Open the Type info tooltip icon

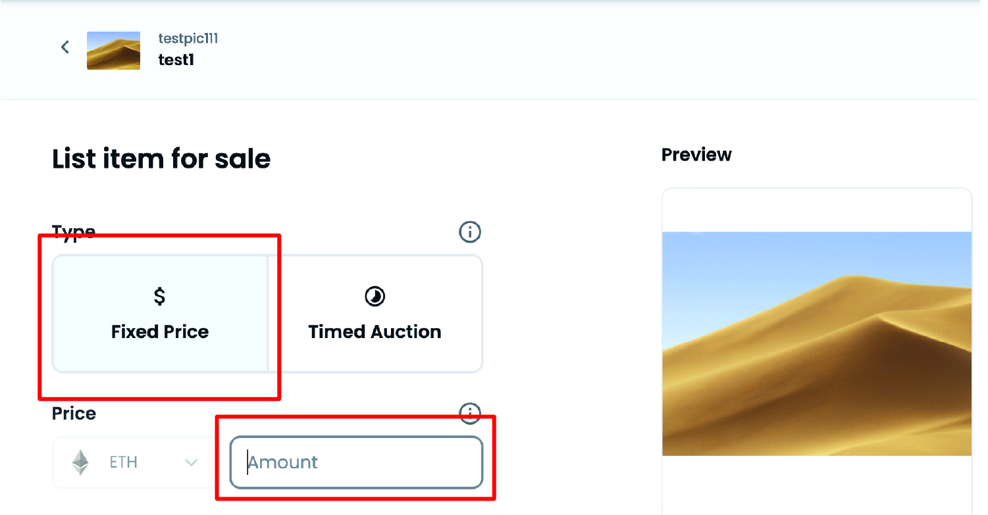[x=469, y=232]
